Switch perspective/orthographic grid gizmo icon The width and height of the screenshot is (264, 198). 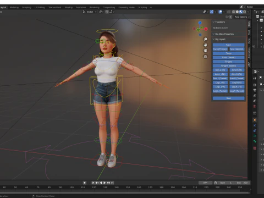(206, 57)
